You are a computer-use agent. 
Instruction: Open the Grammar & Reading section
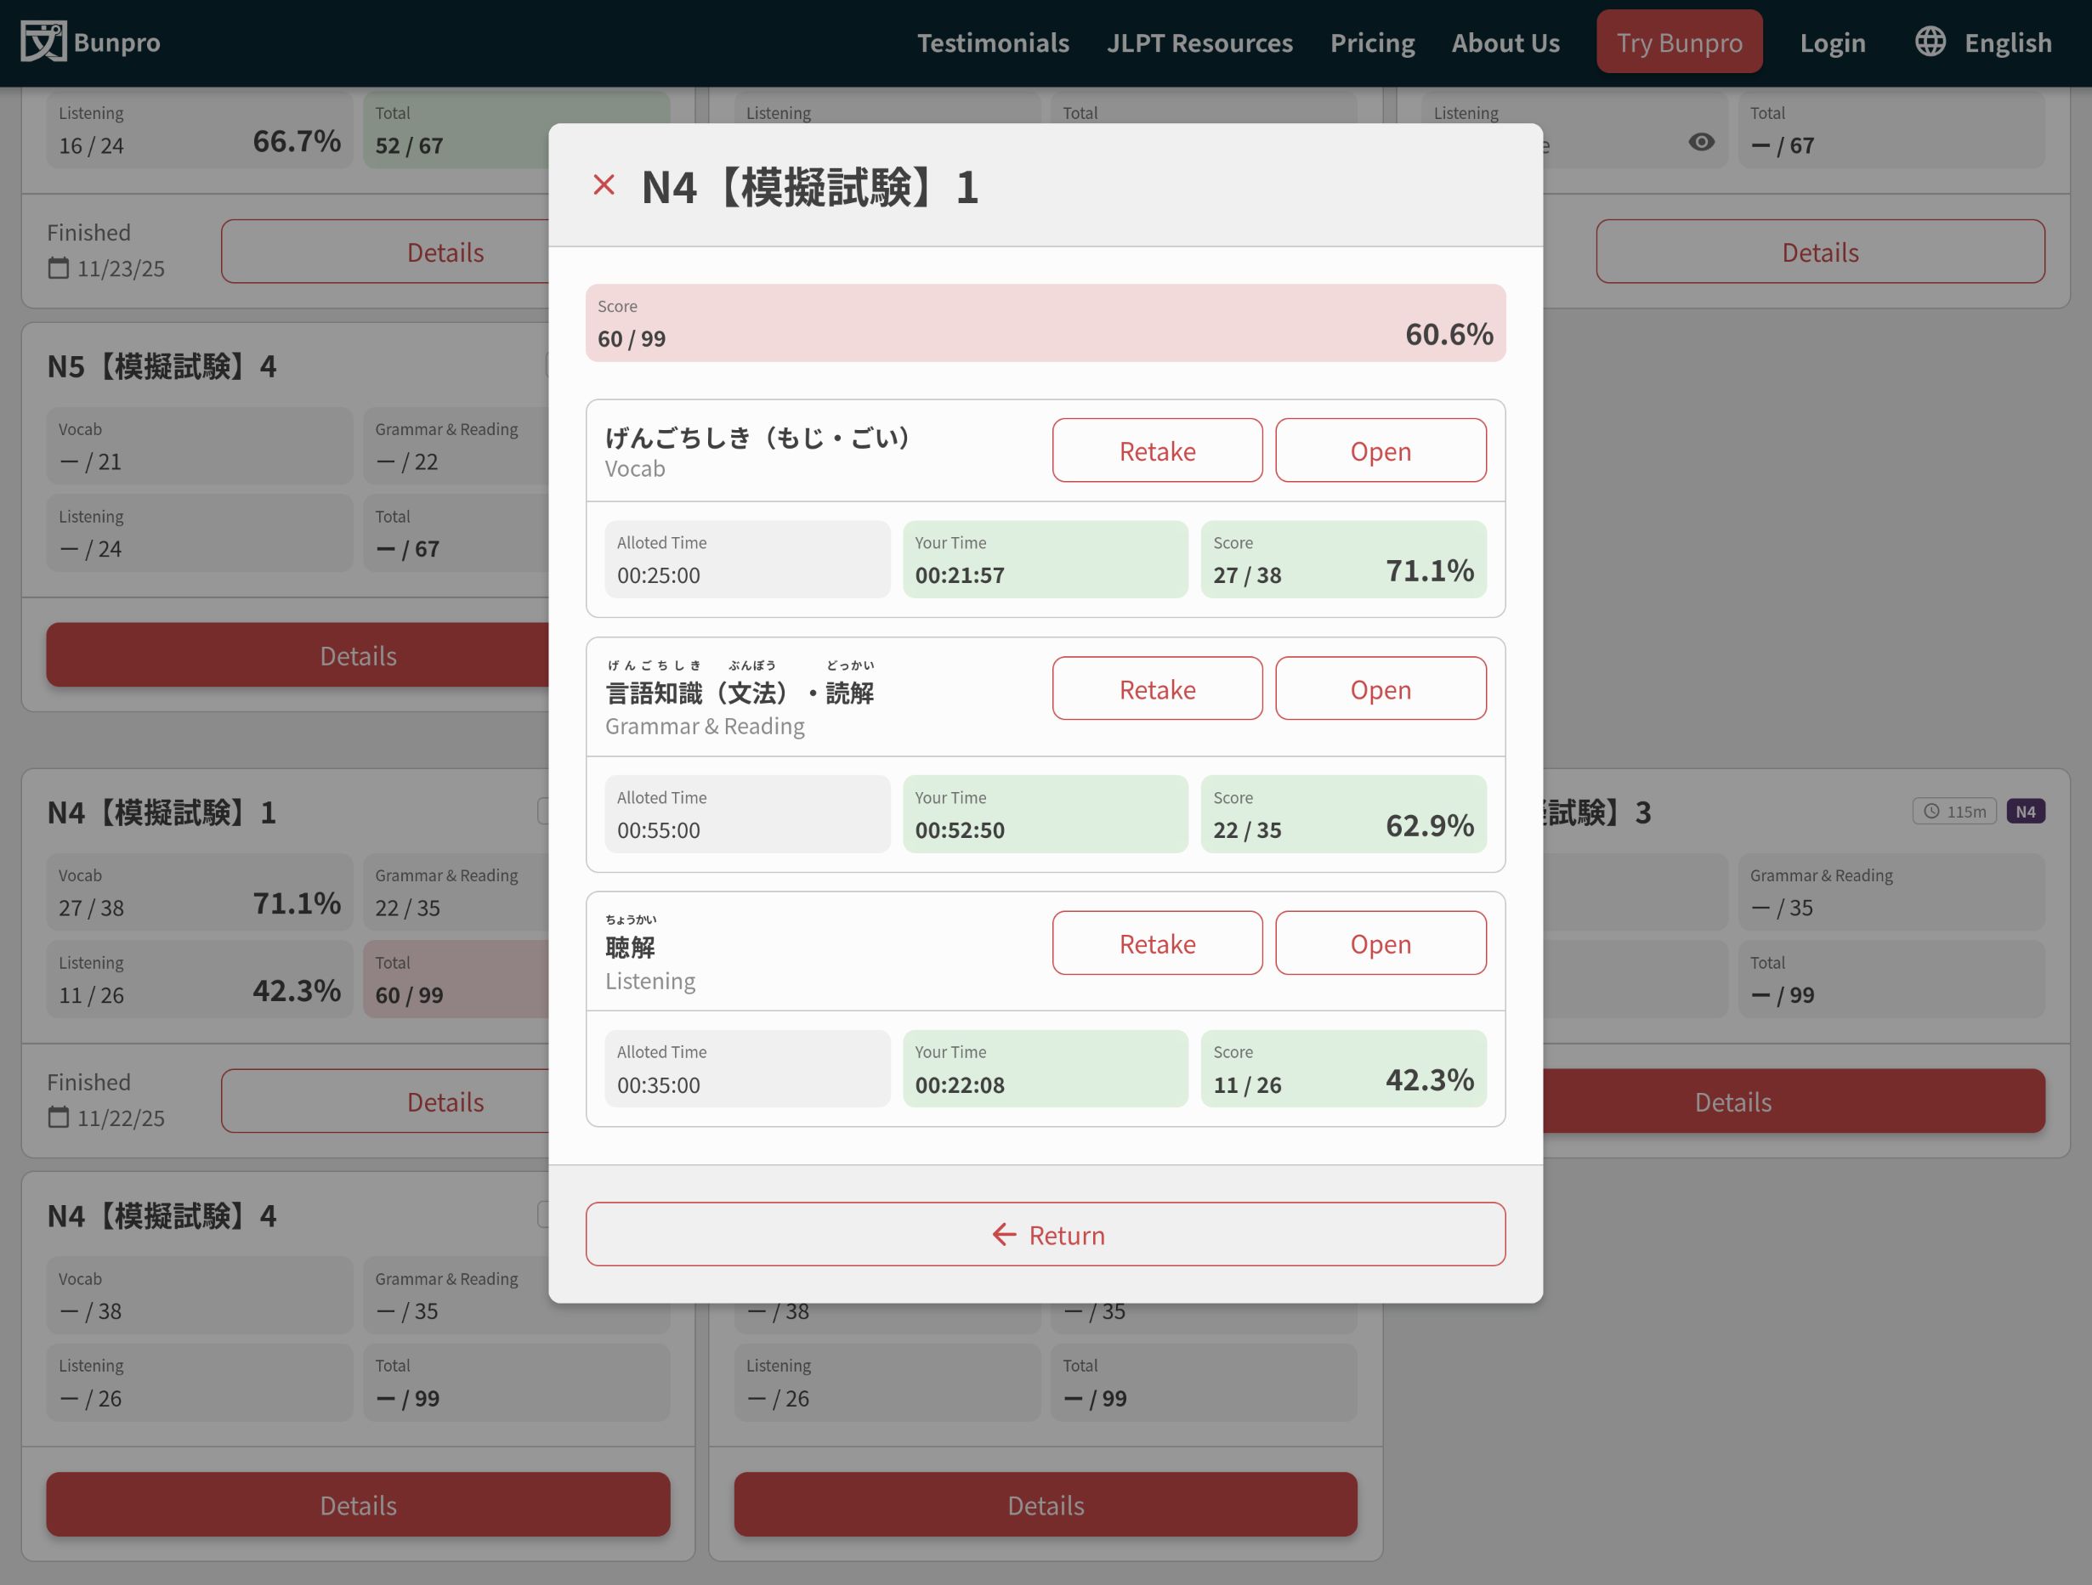pos(1380,689)
